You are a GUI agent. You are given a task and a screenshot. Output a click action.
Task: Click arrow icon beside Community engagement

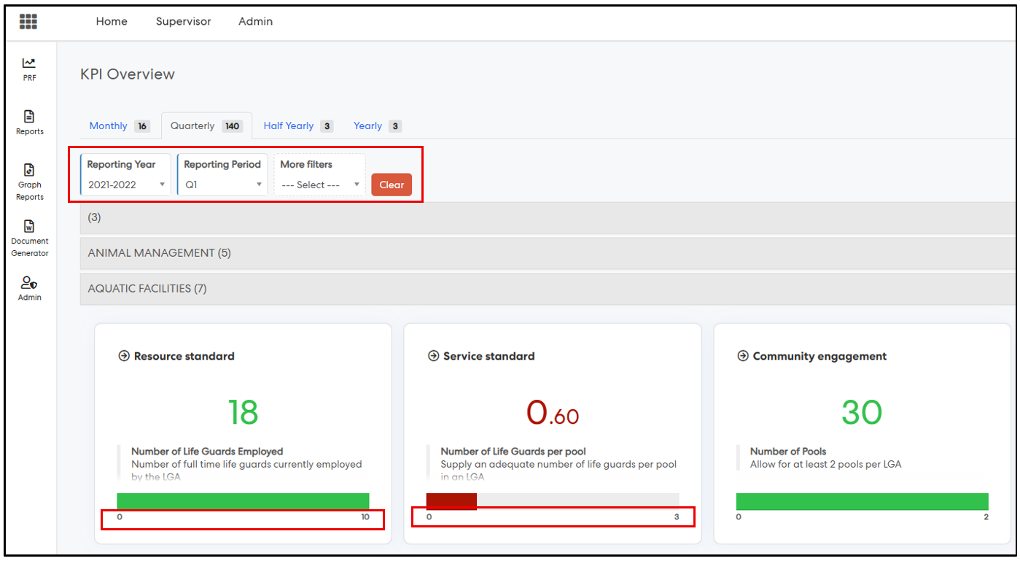coord(742,357)
